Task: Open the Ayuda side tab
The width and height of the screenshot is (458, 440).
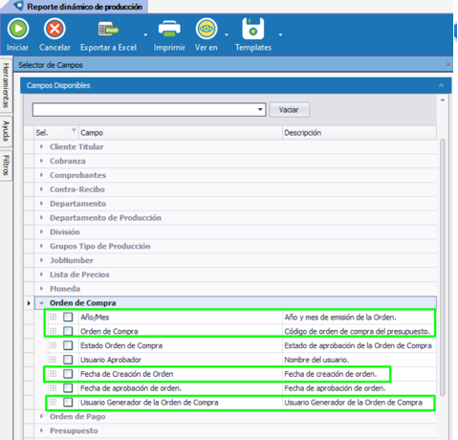Action: pyautogui.click(x=6, y=131)
